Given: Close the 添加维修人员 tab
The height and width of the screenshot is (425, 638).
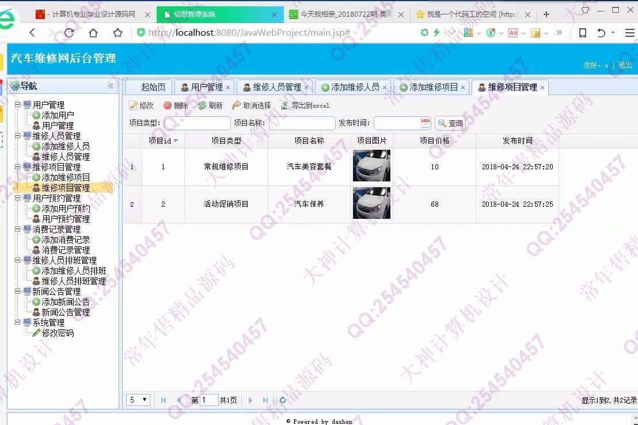Looking at the screenshot, I should (385, 88).
